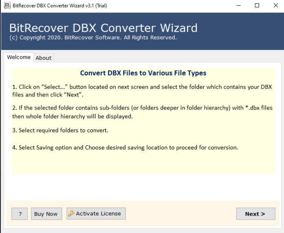
Task: Minimize the DBX Converter Wizard window
Action: (239, 5)
